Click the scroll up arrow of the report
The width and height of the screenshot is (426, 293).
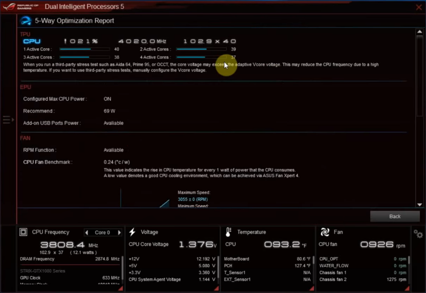pyautogui.click(x=420, y=32)
